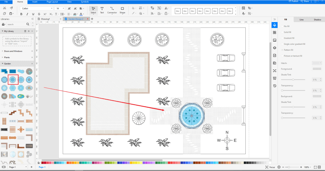Collapse the My Library section
The image size is (325, 171).
2,31
